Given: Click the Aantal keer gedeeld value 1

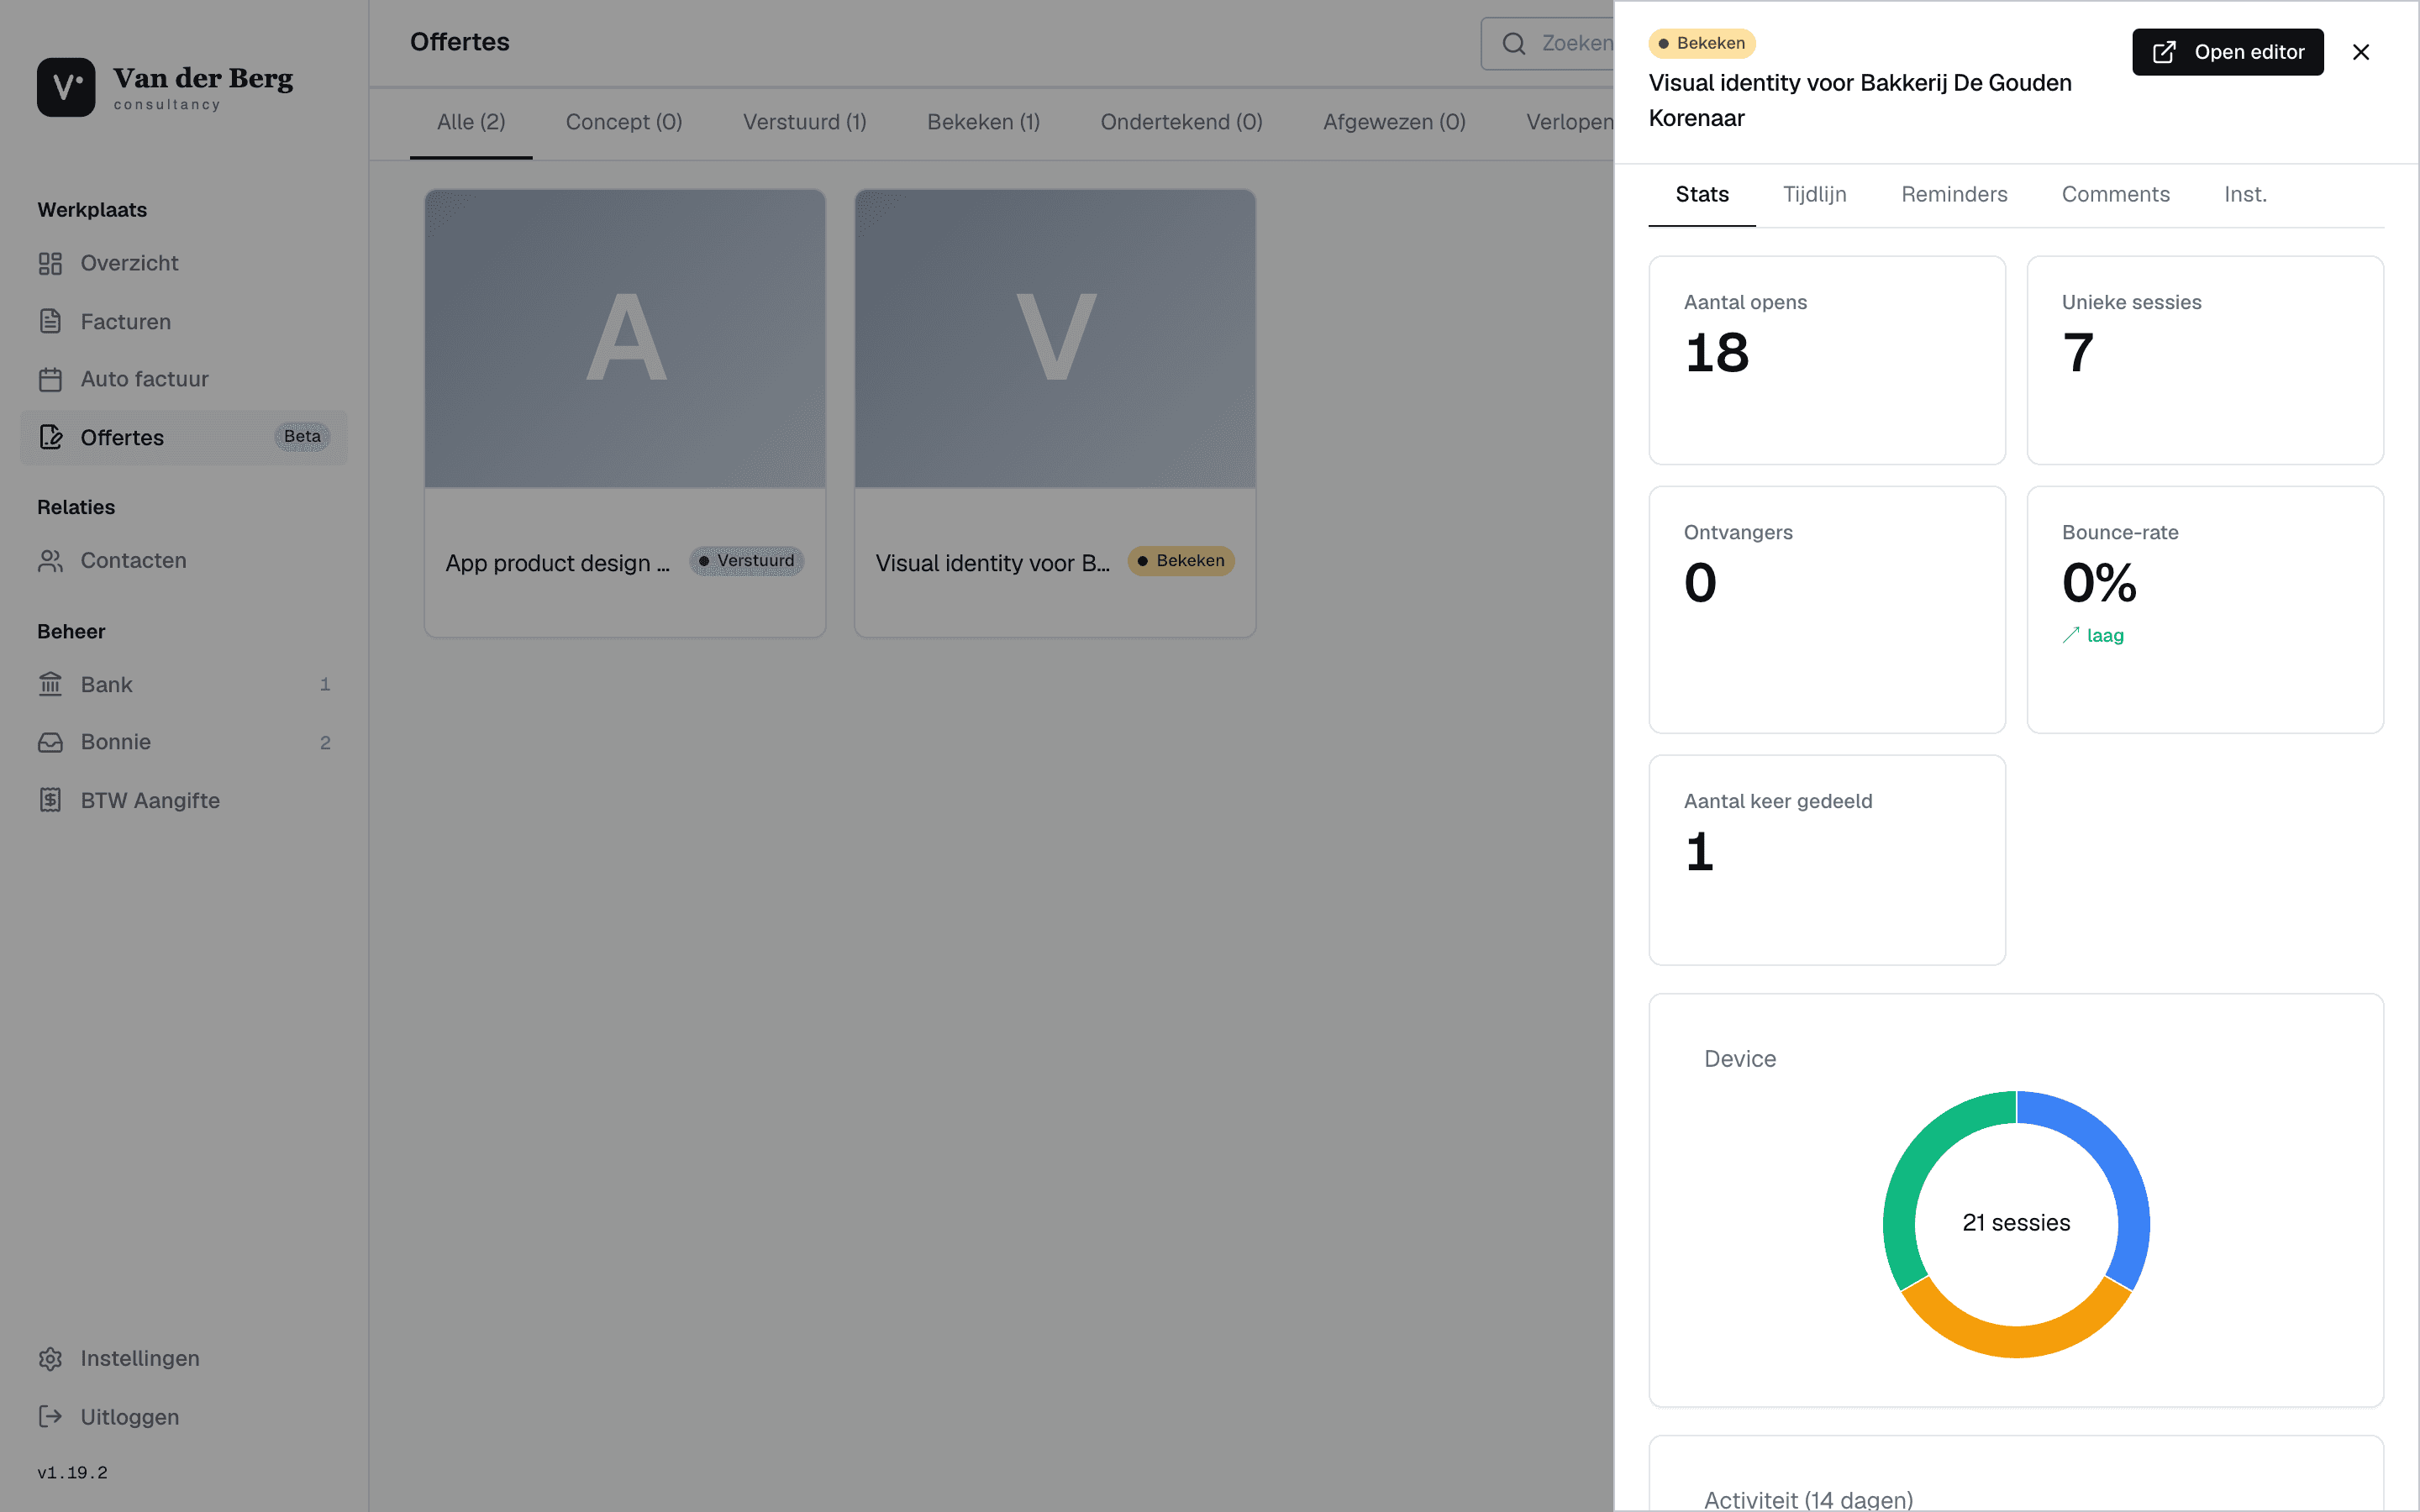Looking at the screenshot, I should click(1700, 852).
